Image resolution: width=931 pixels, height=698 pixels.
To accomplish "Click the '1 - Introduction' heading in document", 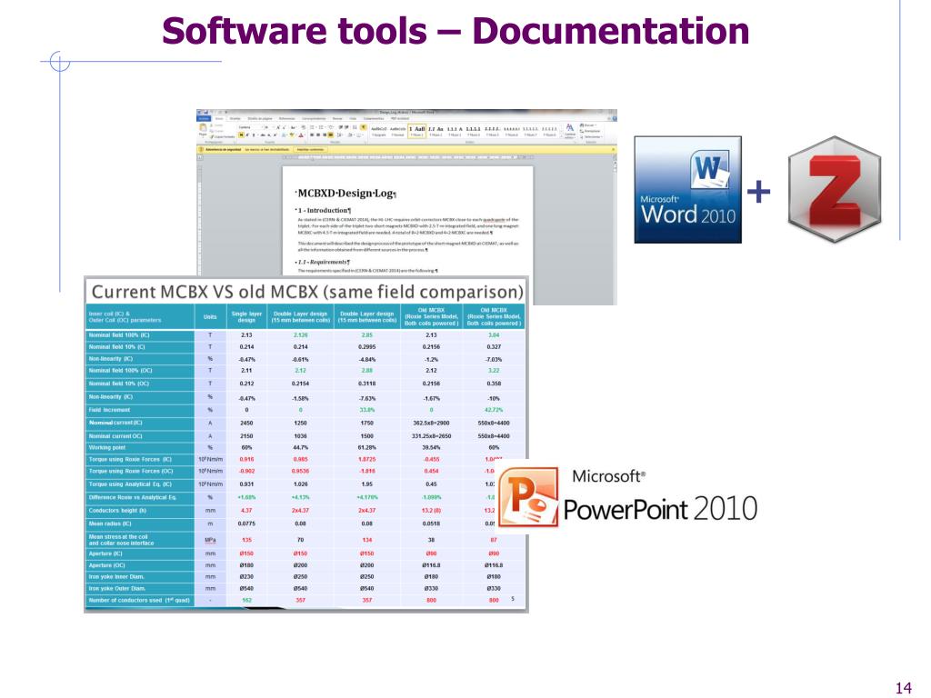I will click(x=323, y=210).
